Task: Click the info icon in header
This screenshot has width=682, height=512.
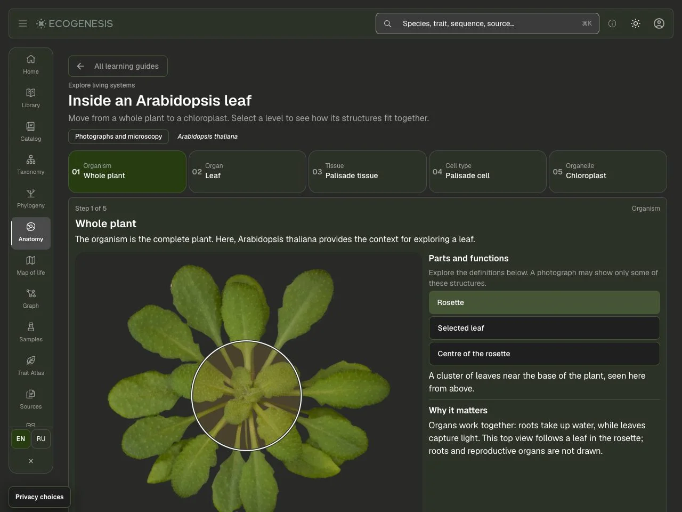Action: pyautogui.click(x=612, y=23)
